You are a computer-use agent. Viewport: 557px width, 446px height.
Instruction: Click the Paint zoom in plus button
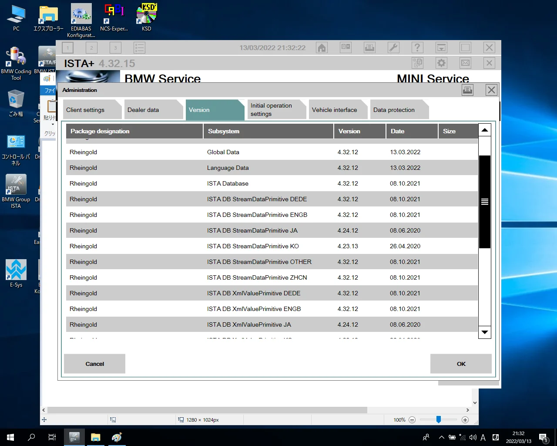point(465,420)
